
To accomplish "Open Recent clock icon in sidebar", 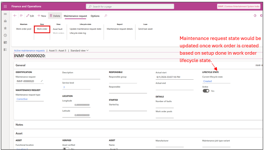I will pos(5,35).
